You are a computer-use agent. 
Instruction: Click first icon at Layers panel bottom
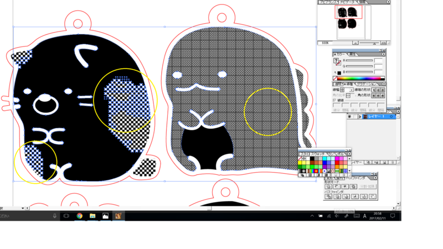click(x=368, y=162)
